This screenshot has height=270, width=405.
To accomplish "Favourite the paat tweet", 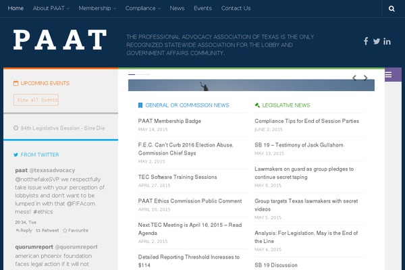I will [76, 230].
